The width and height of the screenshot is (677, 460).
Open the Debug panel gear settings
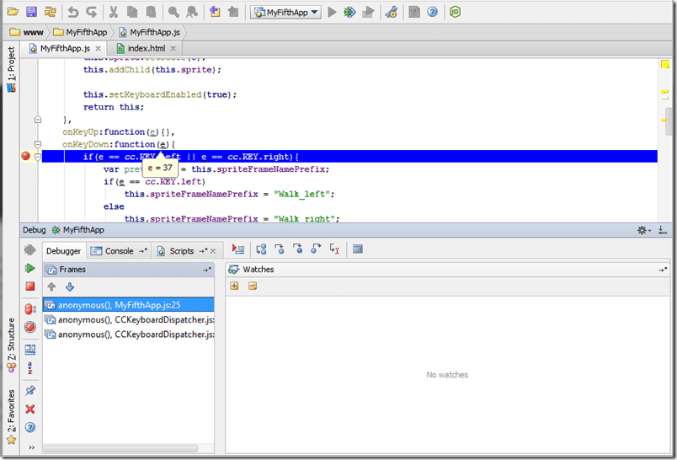coord(644,230)
